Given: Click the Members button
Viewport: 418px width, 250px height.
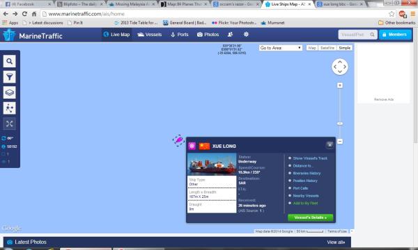Looking at the screenshot, I should point(395,35).
